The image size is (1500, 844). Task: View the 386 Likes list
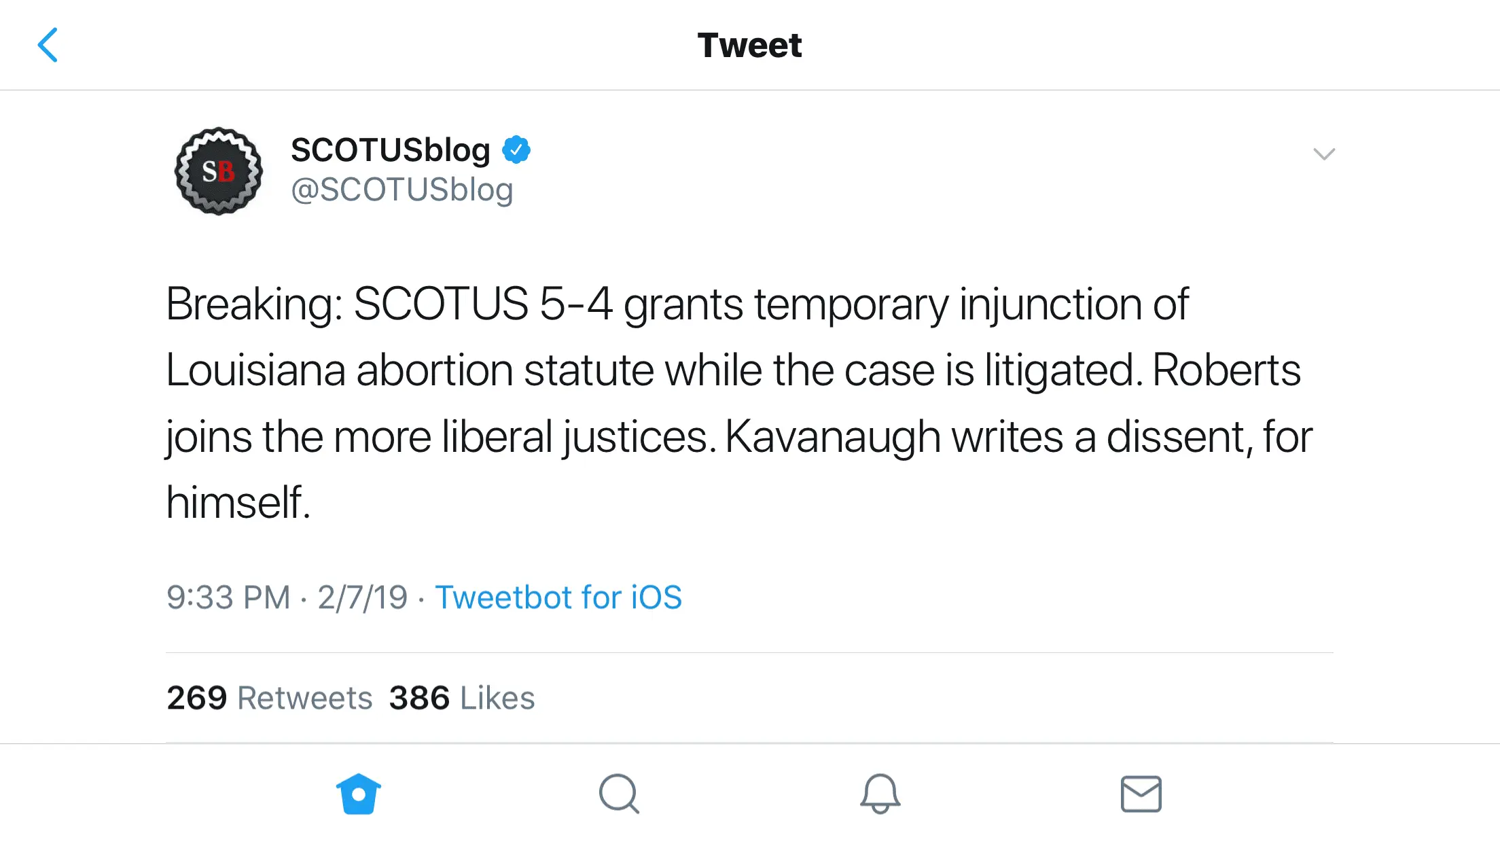click(x=462, y=698)
